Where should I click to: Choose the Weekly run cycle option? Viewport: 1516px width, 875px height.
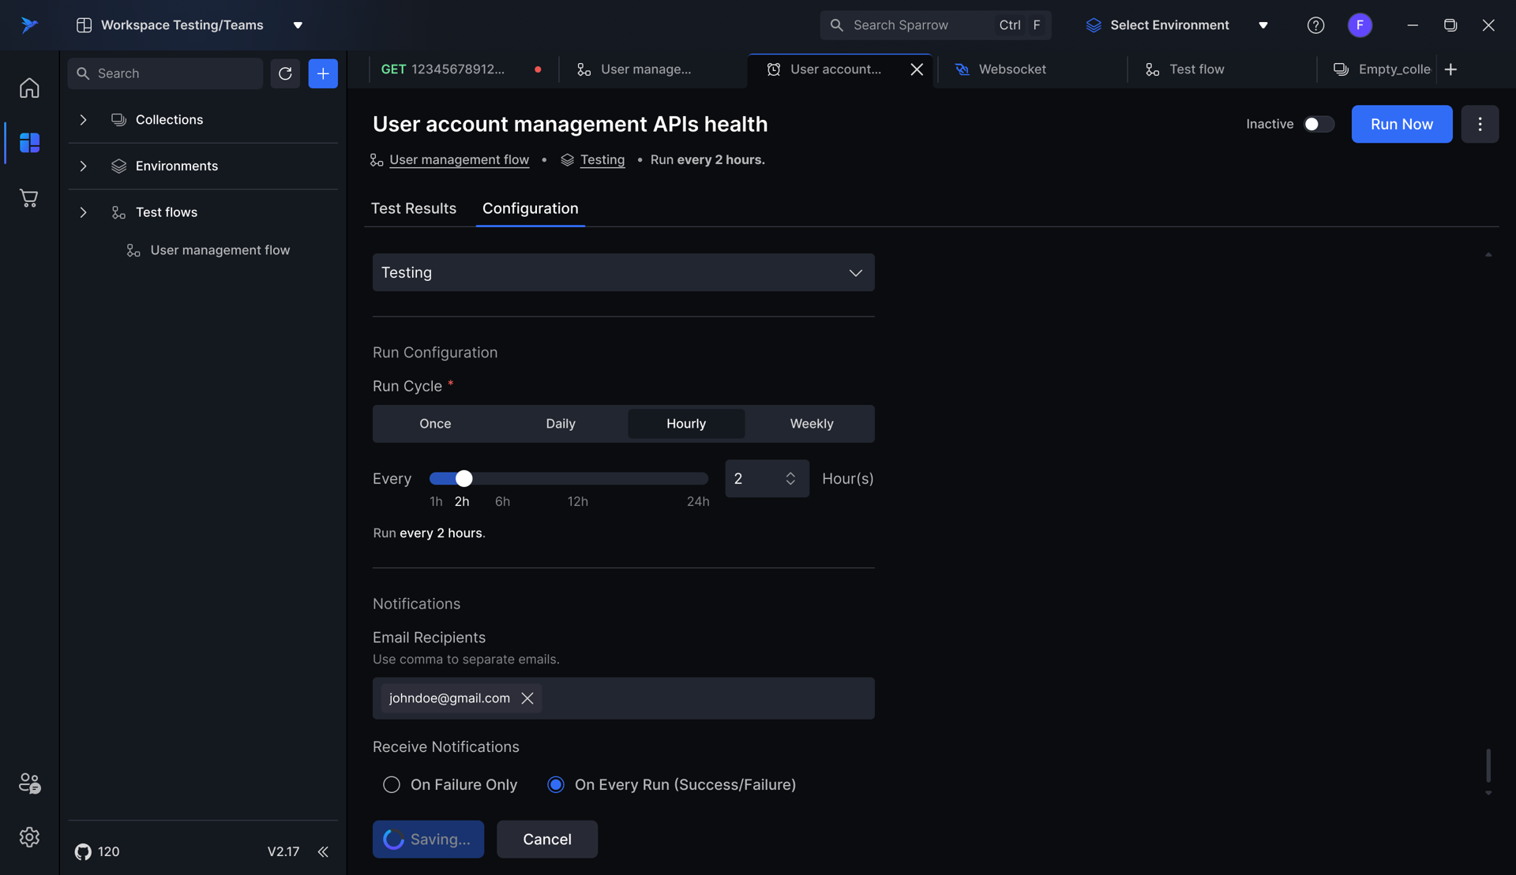click(x=811, y=424)
